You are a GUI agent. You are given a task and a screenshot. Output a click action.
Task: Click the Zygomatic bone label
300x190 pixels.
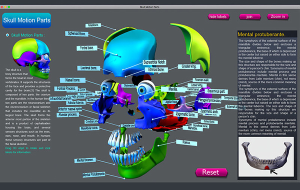[185, 114]
